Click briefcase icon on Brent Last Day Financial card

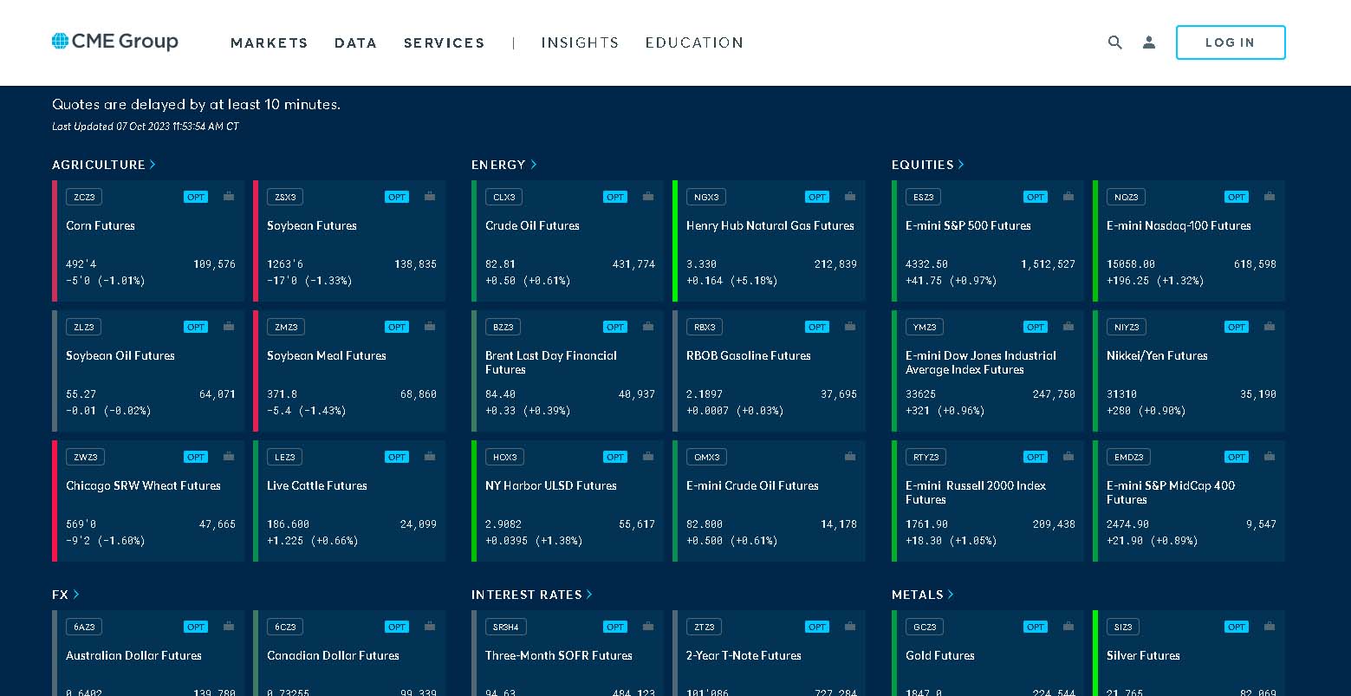click(648, 327)
